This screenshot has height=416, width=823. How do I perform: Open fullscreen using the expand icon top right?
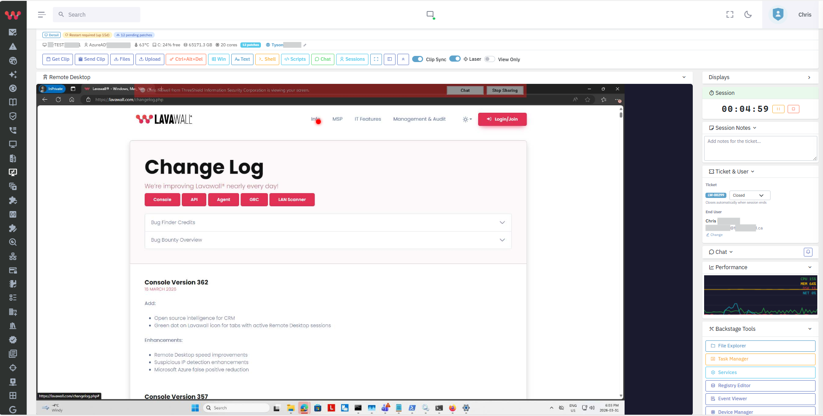pos(729,14)
